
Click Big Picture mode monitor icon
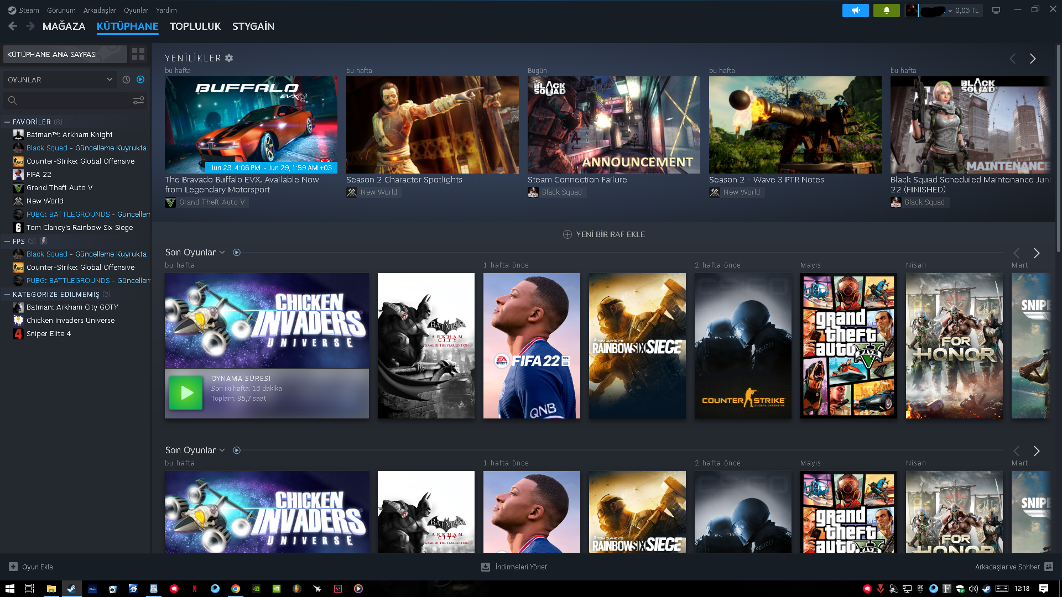996,10
